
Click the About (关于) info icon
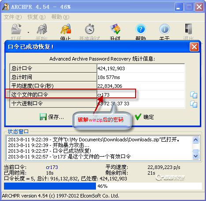pos(165,29)
